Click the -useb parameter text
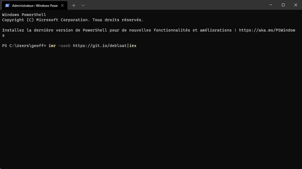 [x=64, y=46]
